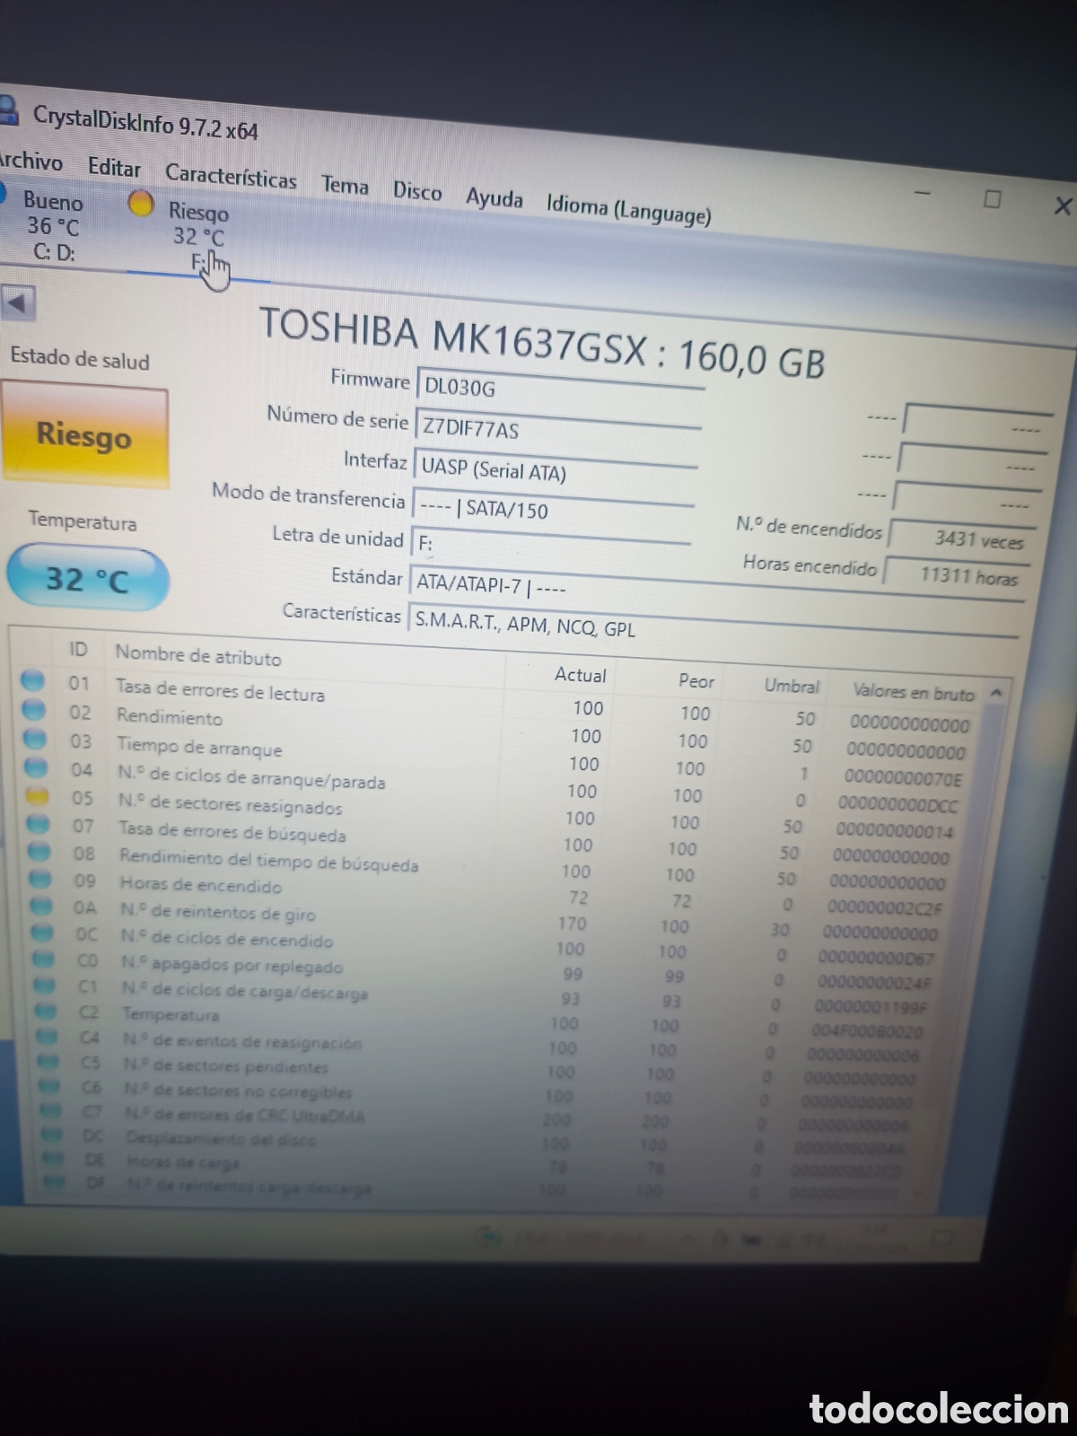This screenshot has height=1436, width=1077.
Task: Click the Nombre de atributo column header
Action: coord(198,656)
